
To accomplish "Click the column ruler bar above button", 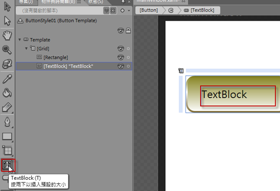I will coord(233,70).
